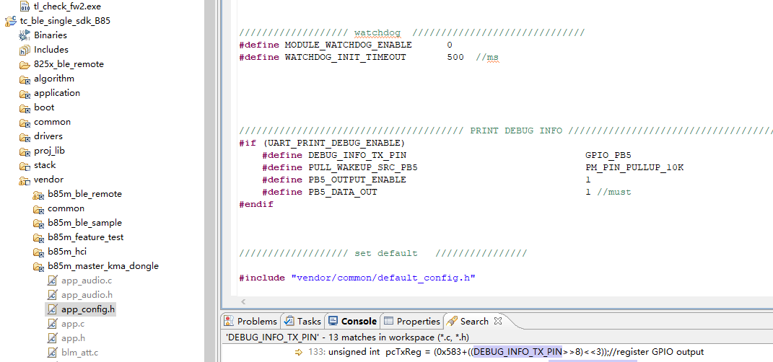
Task: Click the DEBUG_INFO_TX_PIN define in editor
Action: tap(357, 155)
